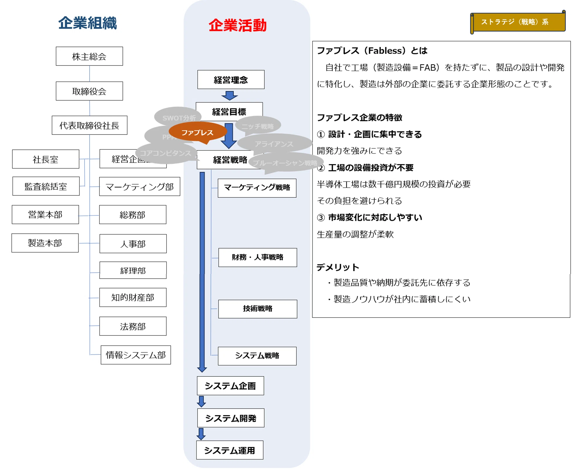This screenshot has height=470, width=574.
Task: Click the 技術戦略 box
Action: coord(258,309)
